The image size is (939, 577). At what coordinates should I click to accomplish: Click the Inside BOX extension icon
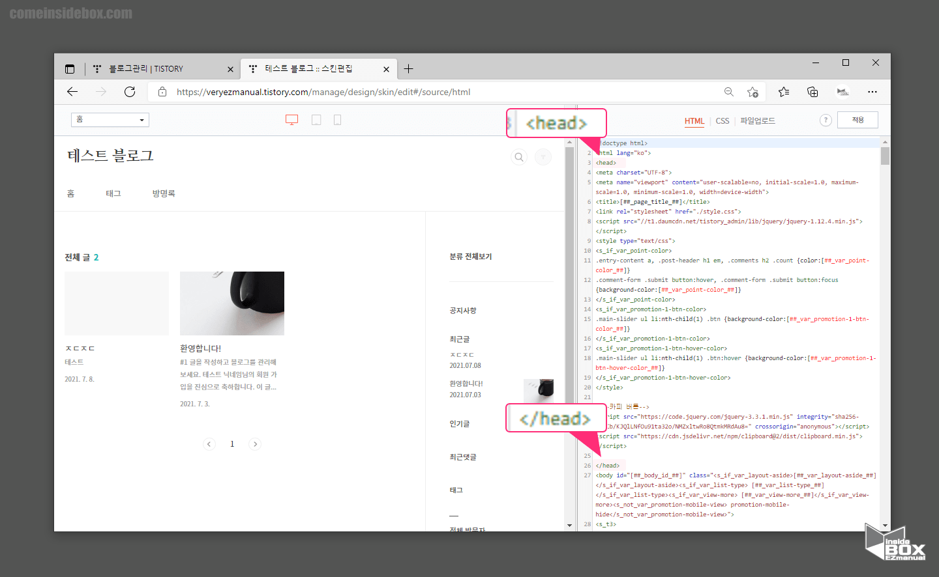[x=842, y=92]
